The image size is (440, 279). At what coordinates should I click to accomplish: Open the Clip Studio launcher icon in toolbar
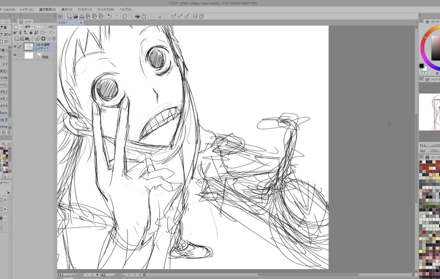(61, 16)
